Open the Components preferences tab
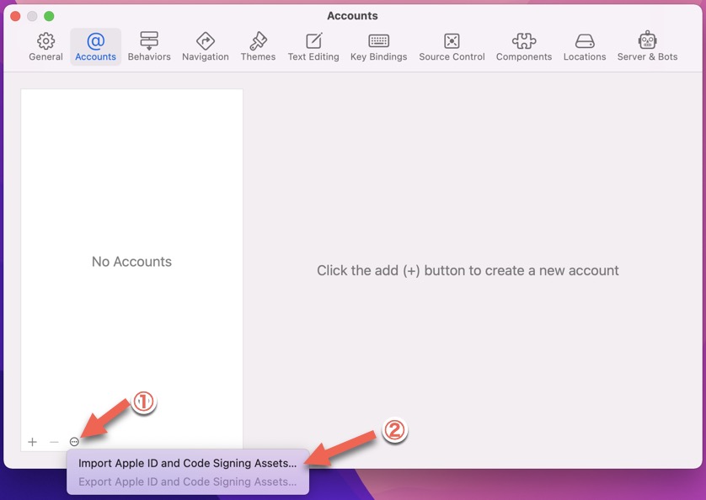The width and height of the screenshot is (706, 500). pos(524,47)
